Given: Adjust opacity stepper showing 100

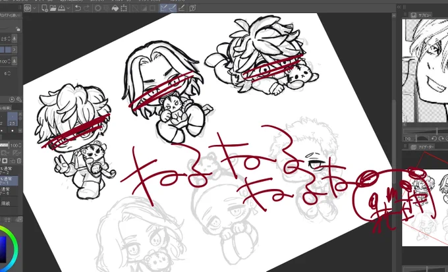Looking at the screenshot, I should point(9,61).
